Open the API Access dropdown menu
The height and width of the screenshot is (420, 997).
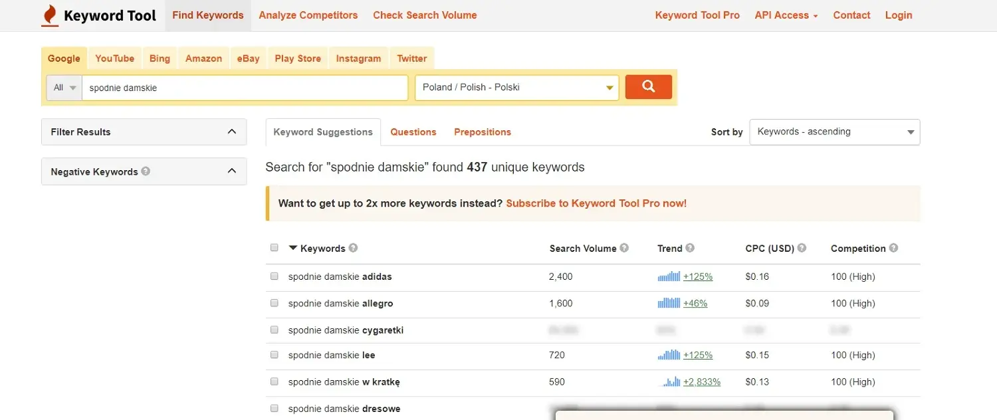click(x=786, y=15)
